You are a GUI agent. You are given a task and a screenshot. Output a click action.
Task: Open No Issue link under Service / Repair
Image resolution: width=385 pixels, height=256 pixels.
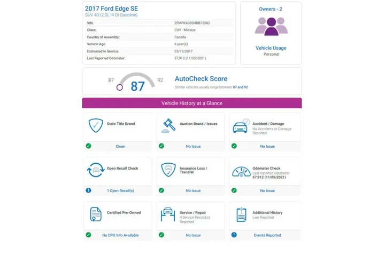(x=193, y=235)
